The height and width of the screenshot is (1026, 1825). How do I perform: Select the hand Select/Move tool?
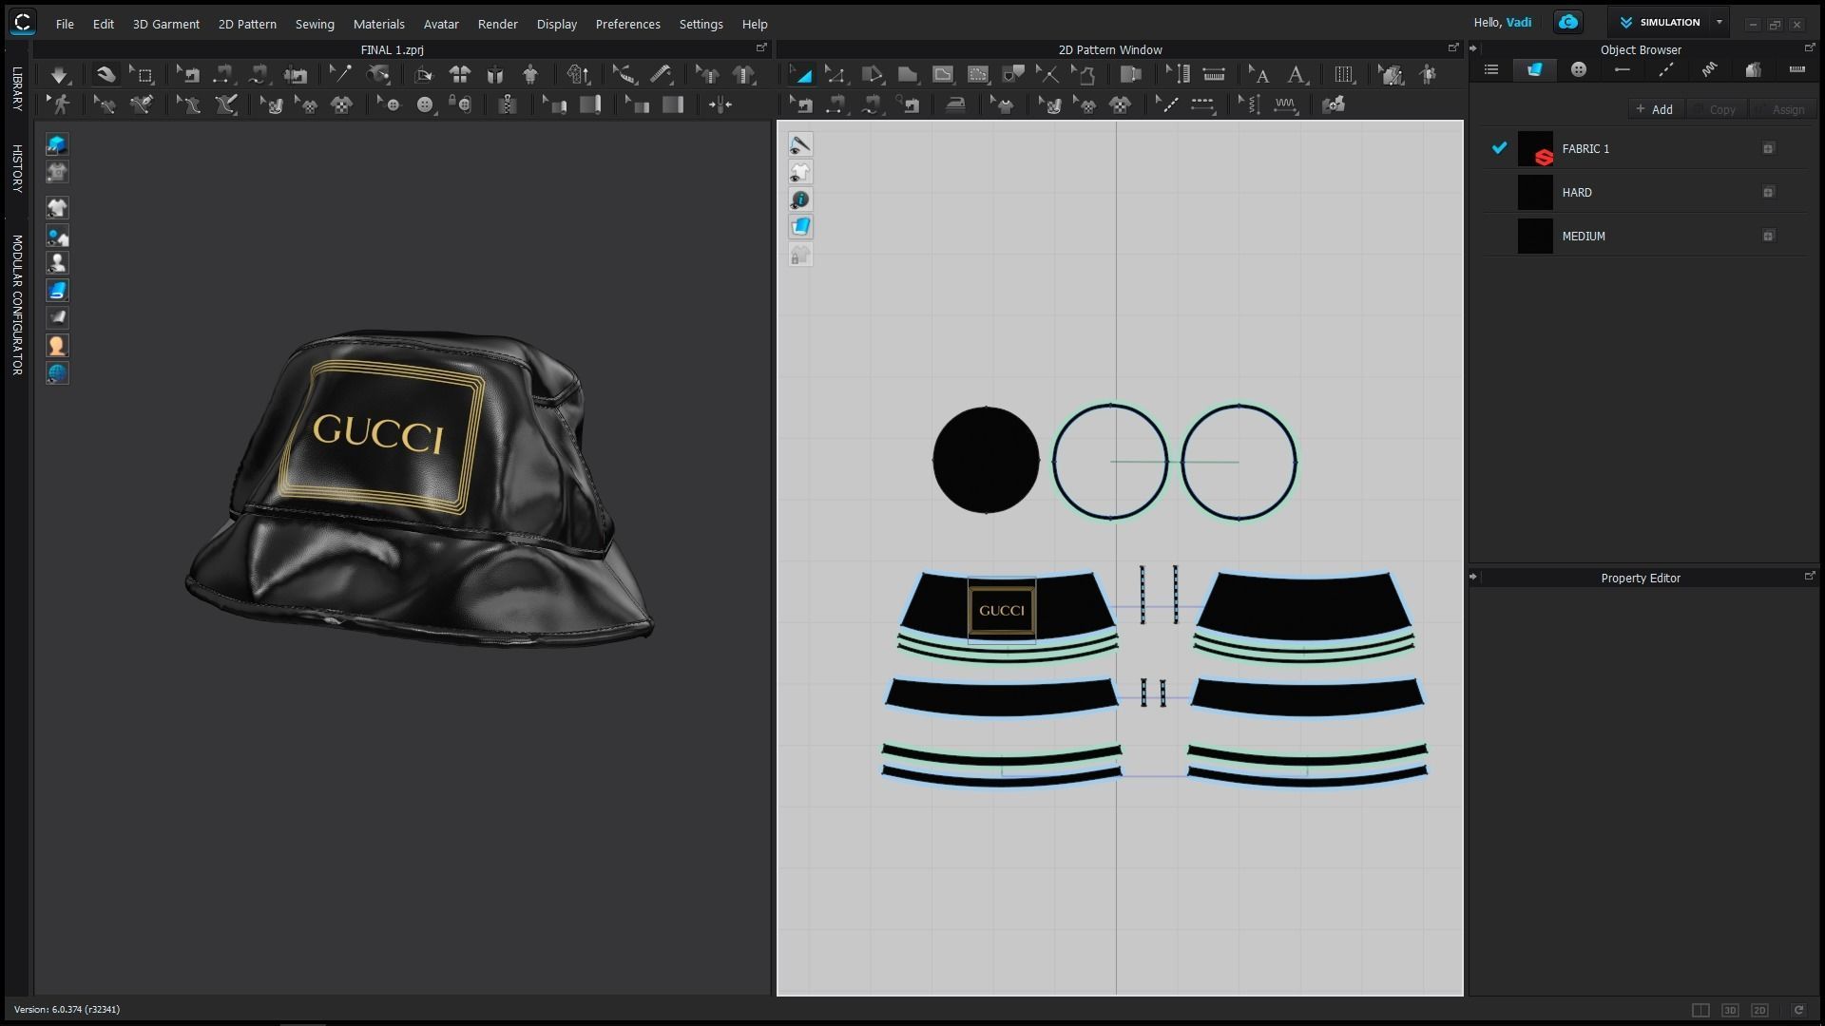click(x=105, y=74)
